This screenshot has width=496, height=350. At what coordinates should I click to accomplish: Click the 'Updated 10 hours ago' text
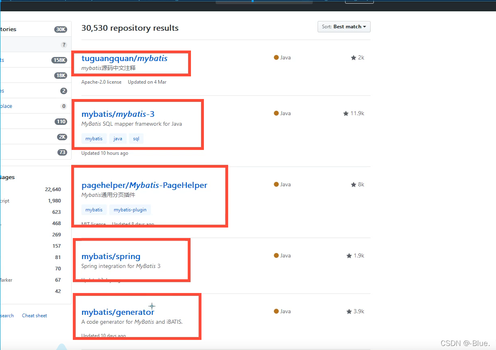(x=105, y=153)
